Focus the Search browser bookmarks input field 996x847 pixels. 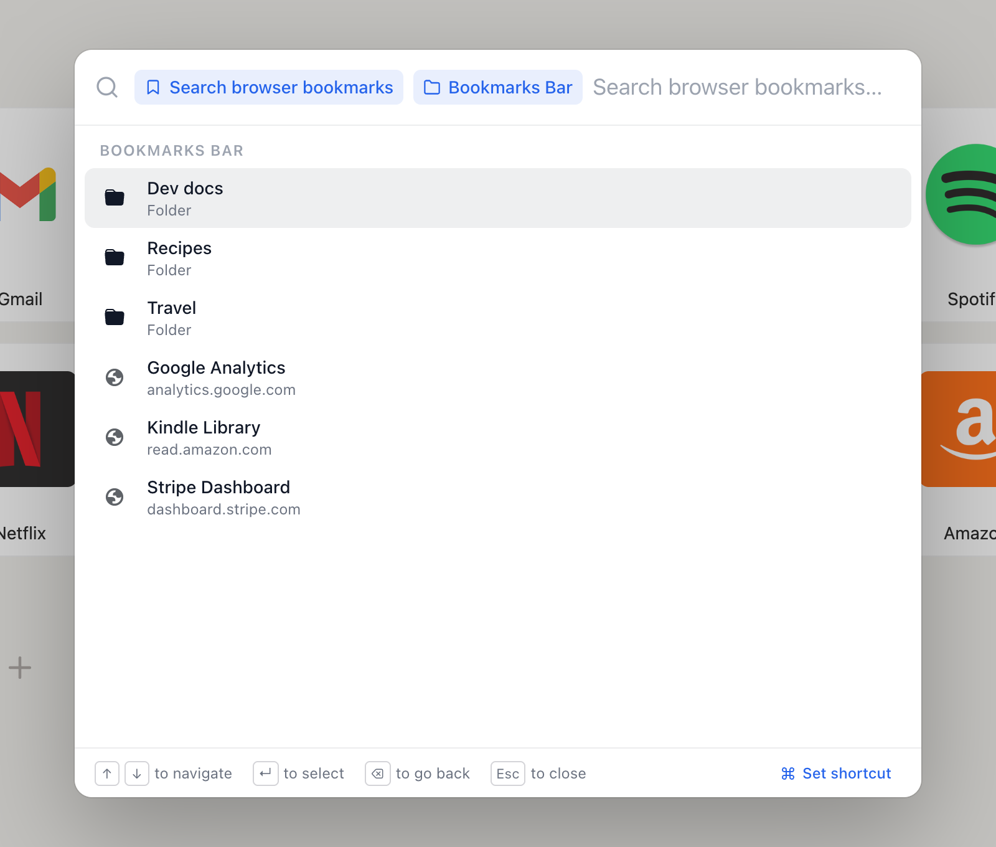pos(747,87)
